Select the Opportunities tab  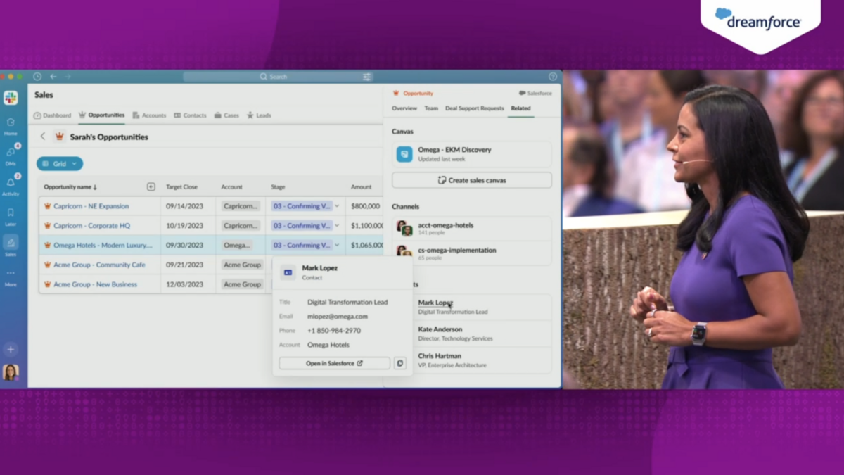102,115
